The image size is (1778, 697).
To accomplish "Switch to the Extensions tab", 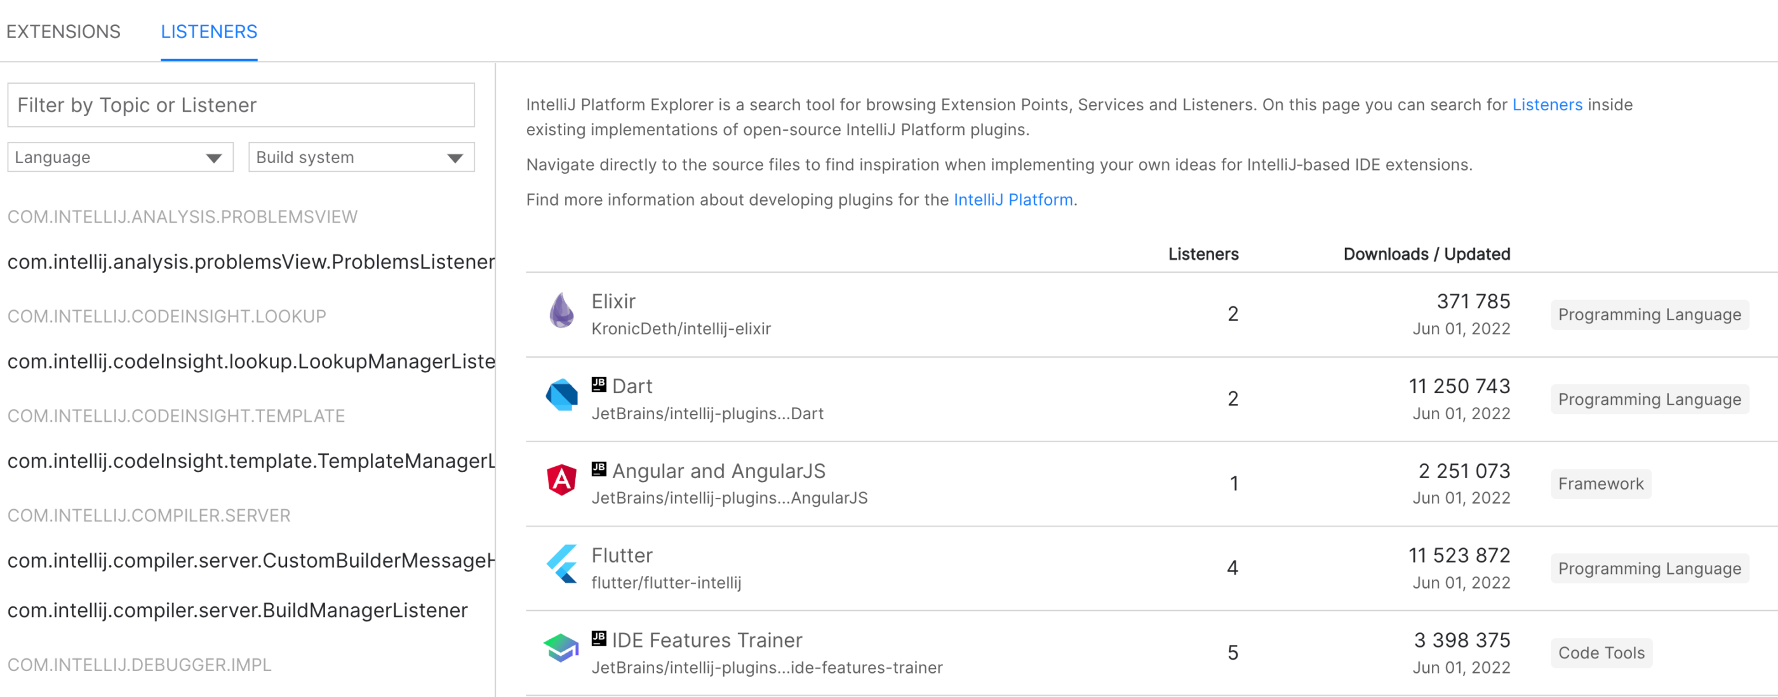I will pyautogui.click(x=63, y=32).
